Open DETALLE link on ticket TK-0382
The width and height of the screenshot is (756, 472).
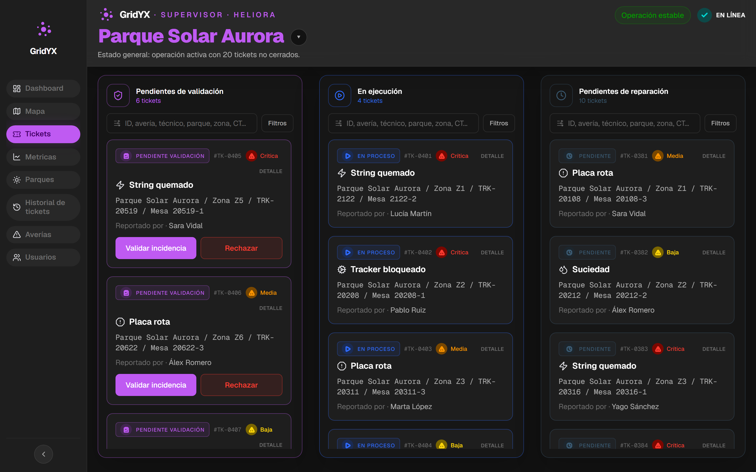pos(713,252)
